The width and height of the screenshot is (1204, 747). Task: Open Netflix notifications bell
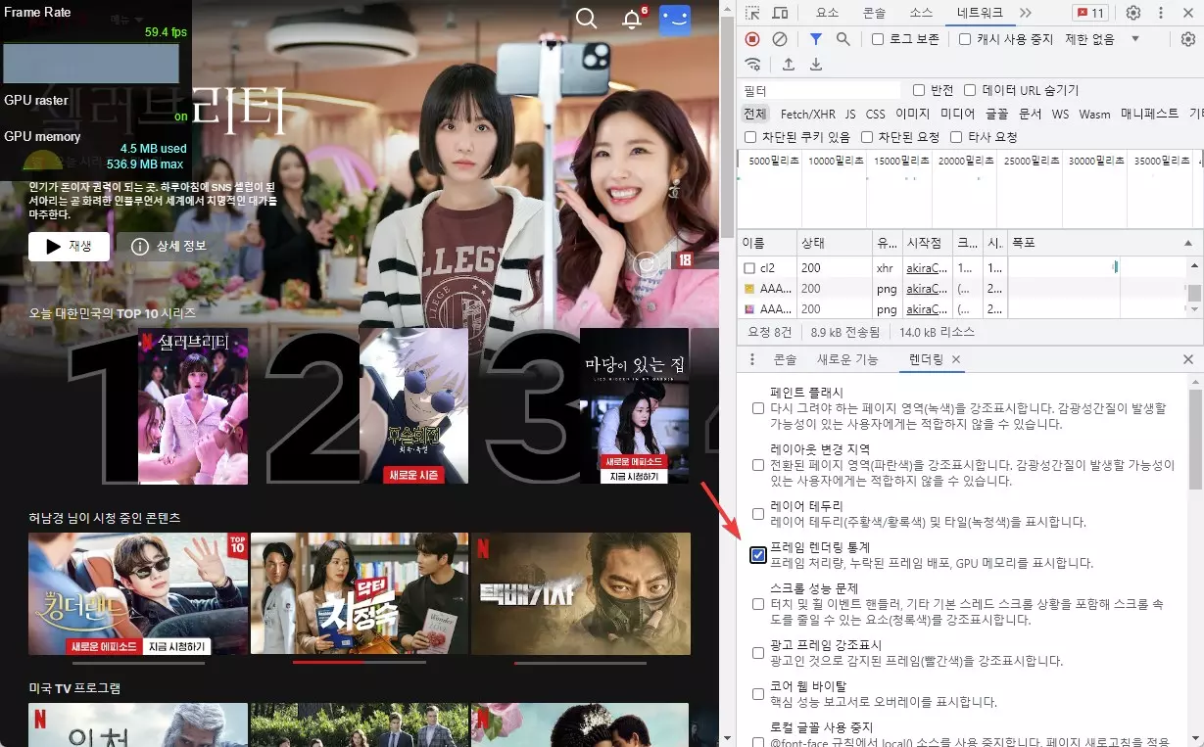coord(632,19)
